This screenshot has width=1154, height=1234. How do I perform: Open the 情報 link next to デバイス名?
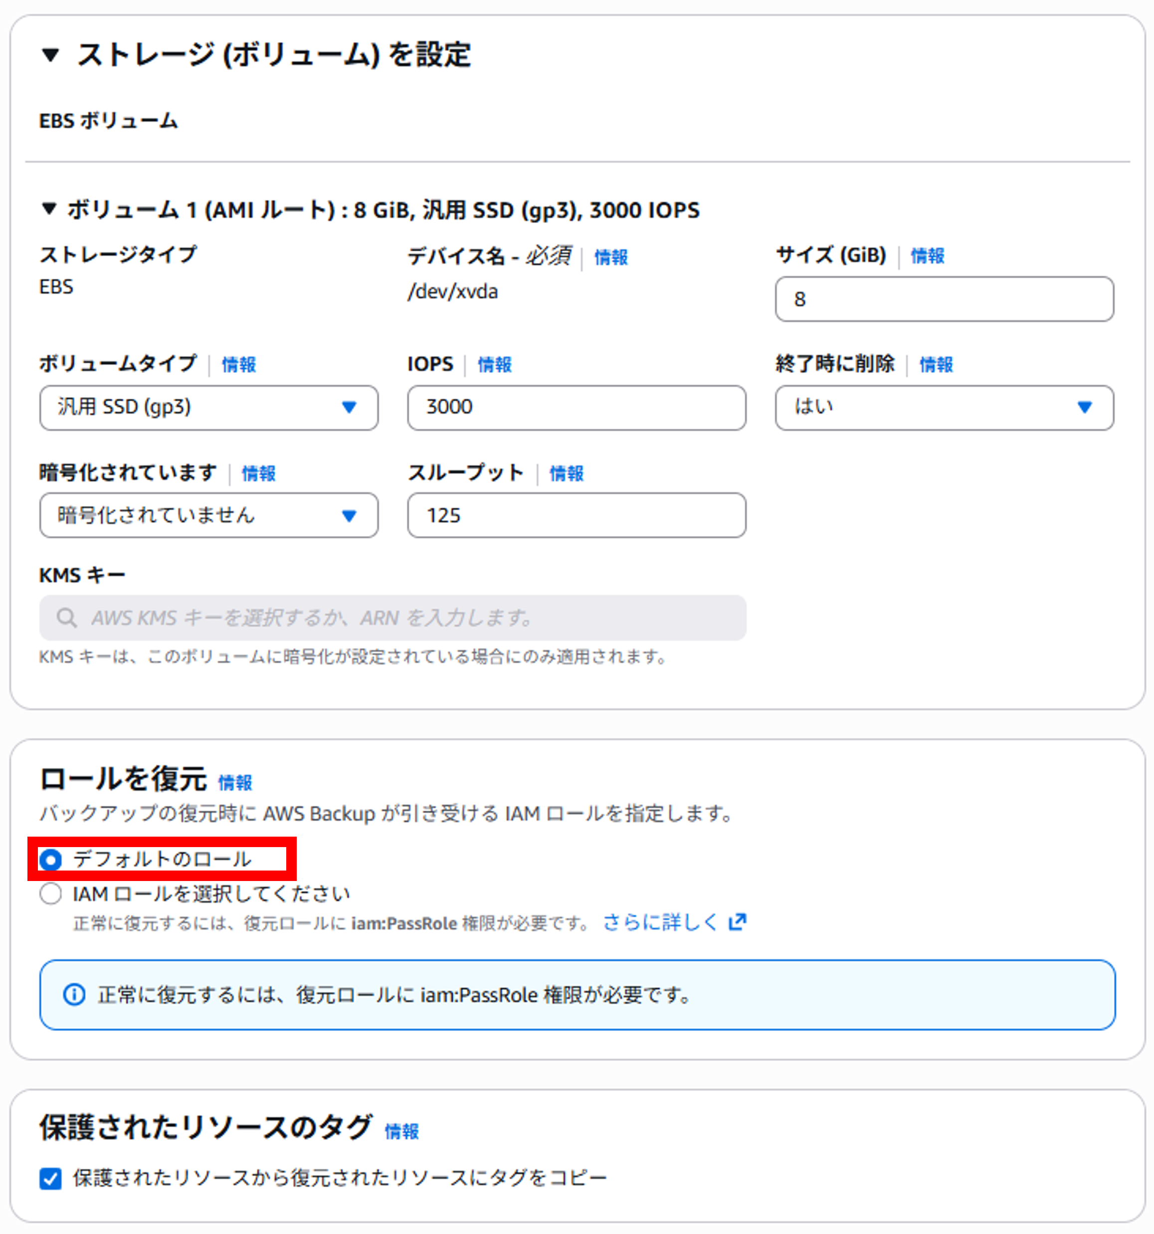[611, 257]
